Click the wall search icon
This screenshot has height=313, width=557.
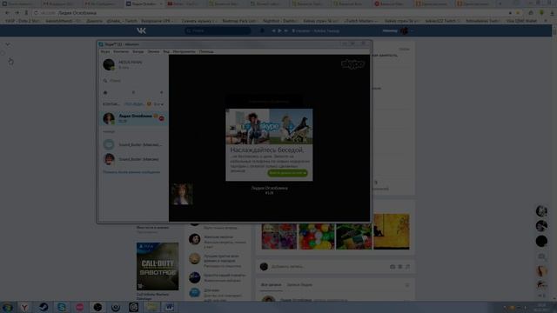[407, 285]
